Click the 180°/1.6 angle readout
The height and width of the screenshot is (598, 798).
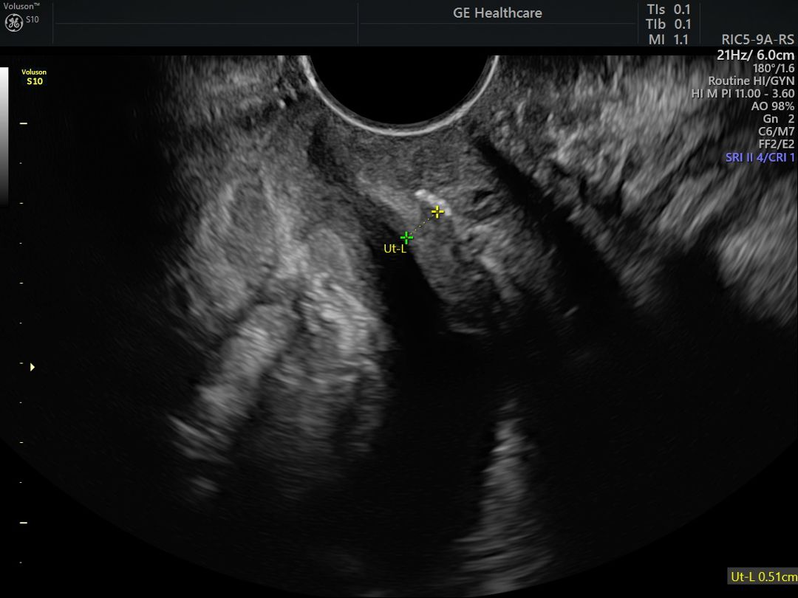[773, 68]
